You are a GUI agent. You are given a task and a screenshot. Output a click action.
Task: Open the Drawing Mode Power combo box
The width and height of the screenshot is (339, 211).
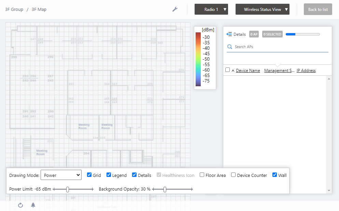(x=61, y=175)
